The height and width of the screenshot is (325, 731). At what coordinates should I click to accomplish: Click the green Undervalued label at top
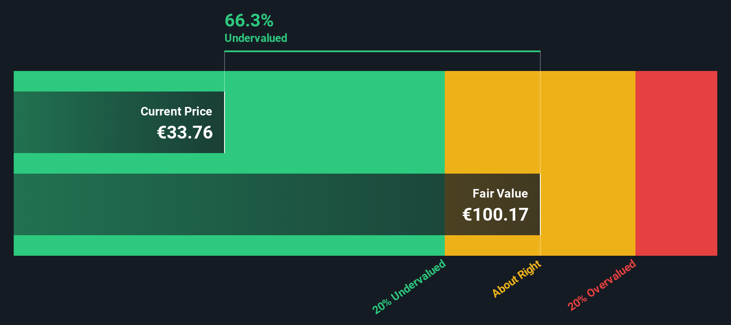tap(256, 38)
